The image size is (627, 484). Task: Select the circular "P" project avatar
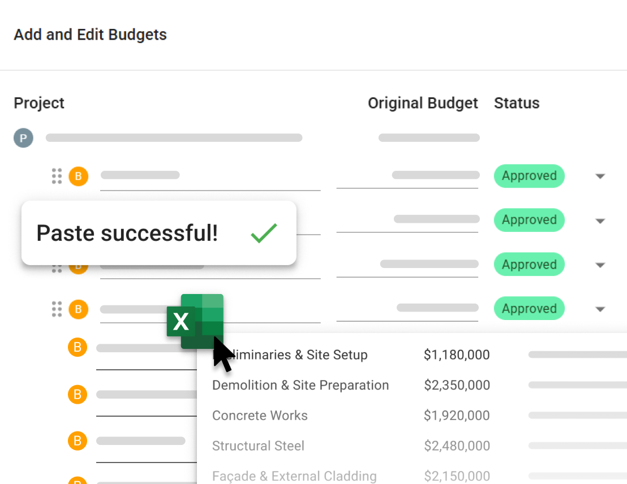point(23,137)
